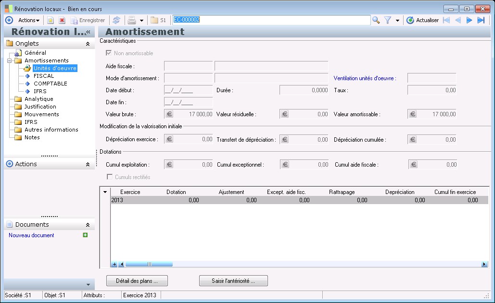Click euro icon next to Dépréciation cumulée

[x=413, y=139]
